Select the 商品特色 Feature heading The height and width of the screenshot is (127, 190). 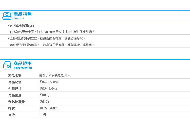click(x=22, y=16)
